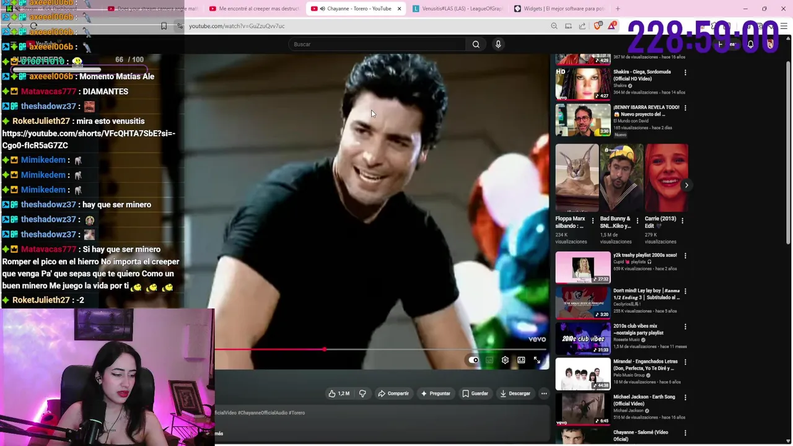Seek on the red video progress bar
The height and width of the screenshot is (446, 793).
(x=382, y=350)
